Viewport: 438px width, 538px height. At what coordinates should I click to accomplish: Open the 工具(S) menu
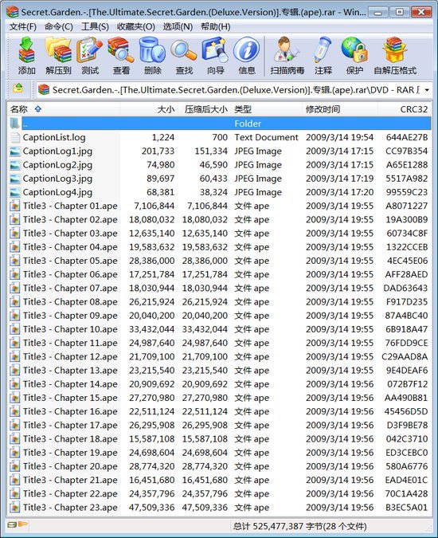(95, 26)
